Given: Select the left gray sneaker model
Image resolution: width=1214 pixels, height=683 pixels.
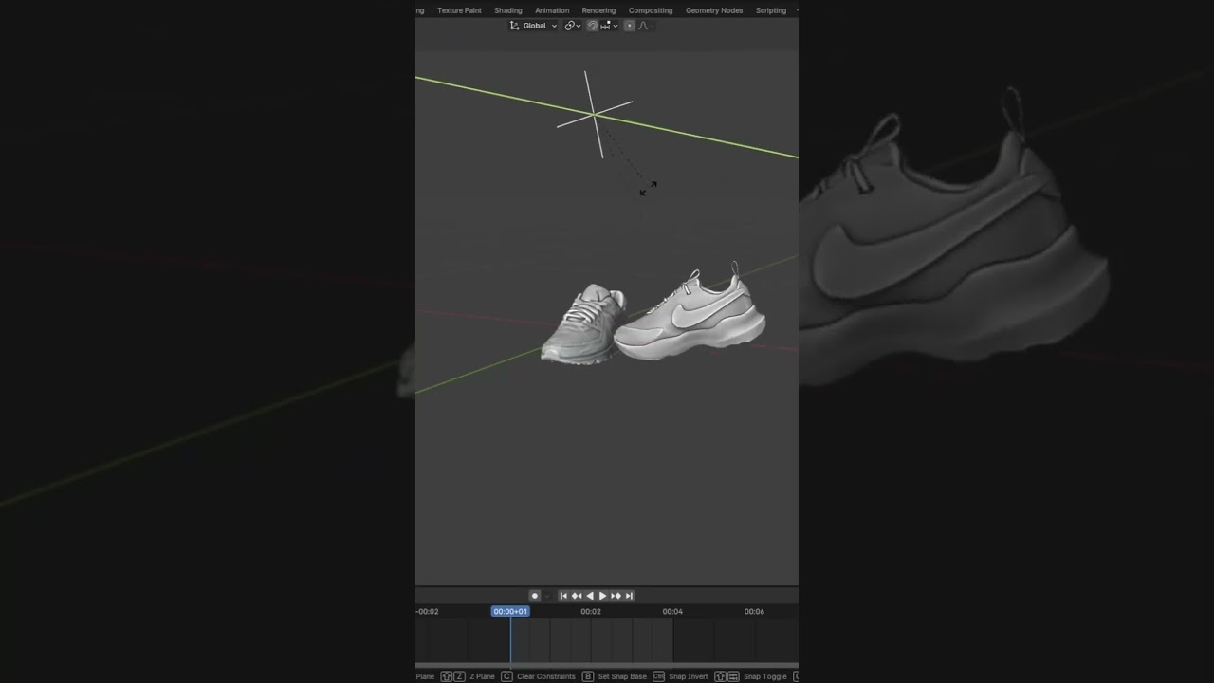Looking at the screenshot, I should 582,323.
